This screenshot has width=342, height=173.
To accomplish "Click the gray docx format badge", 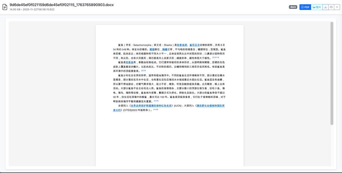I will click(293, 7).
